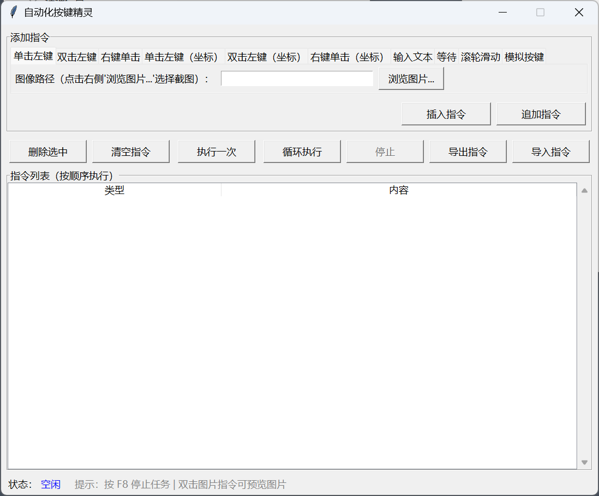
Task: Click the image path input field
Action: [x=296, y=78]
